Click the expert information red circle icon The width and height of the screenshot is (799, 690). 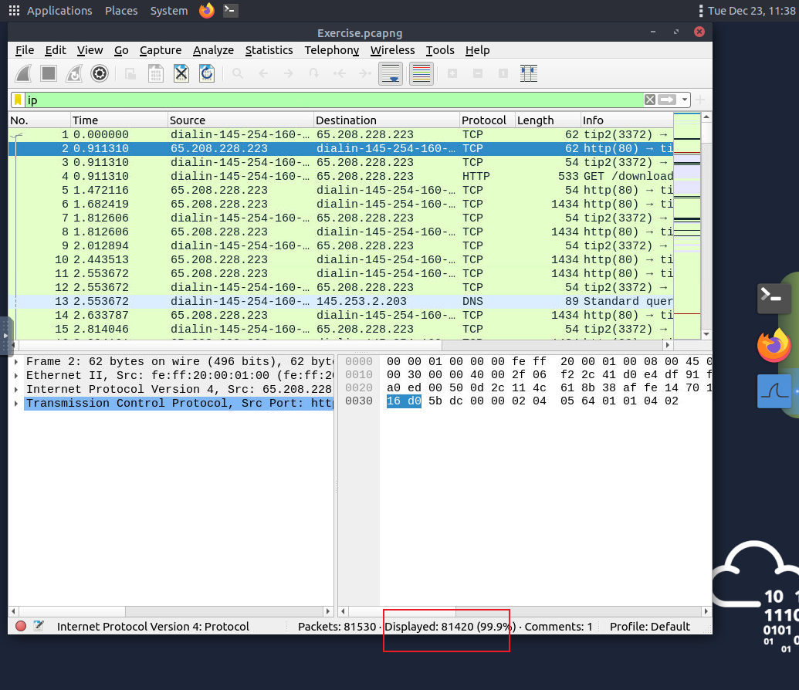(21, 626)
